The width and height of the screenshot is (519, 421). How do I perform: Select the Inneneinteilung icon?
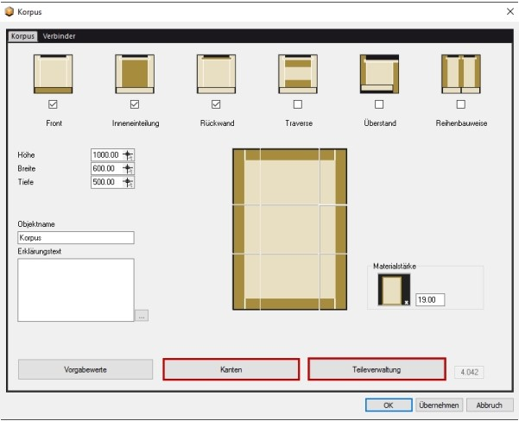134,73
